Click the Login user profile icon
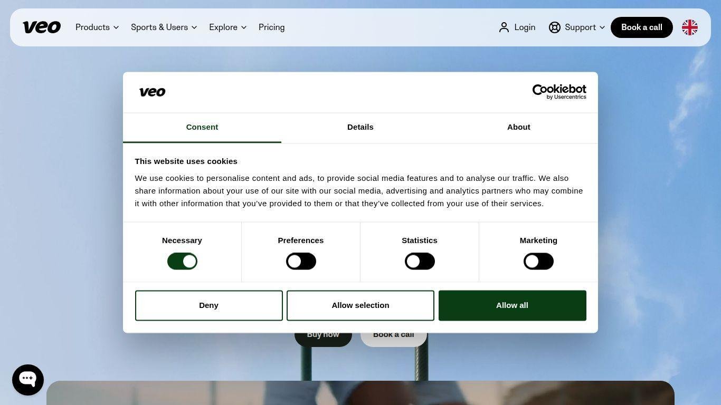721x405 pixels. [x=504, y=27]
